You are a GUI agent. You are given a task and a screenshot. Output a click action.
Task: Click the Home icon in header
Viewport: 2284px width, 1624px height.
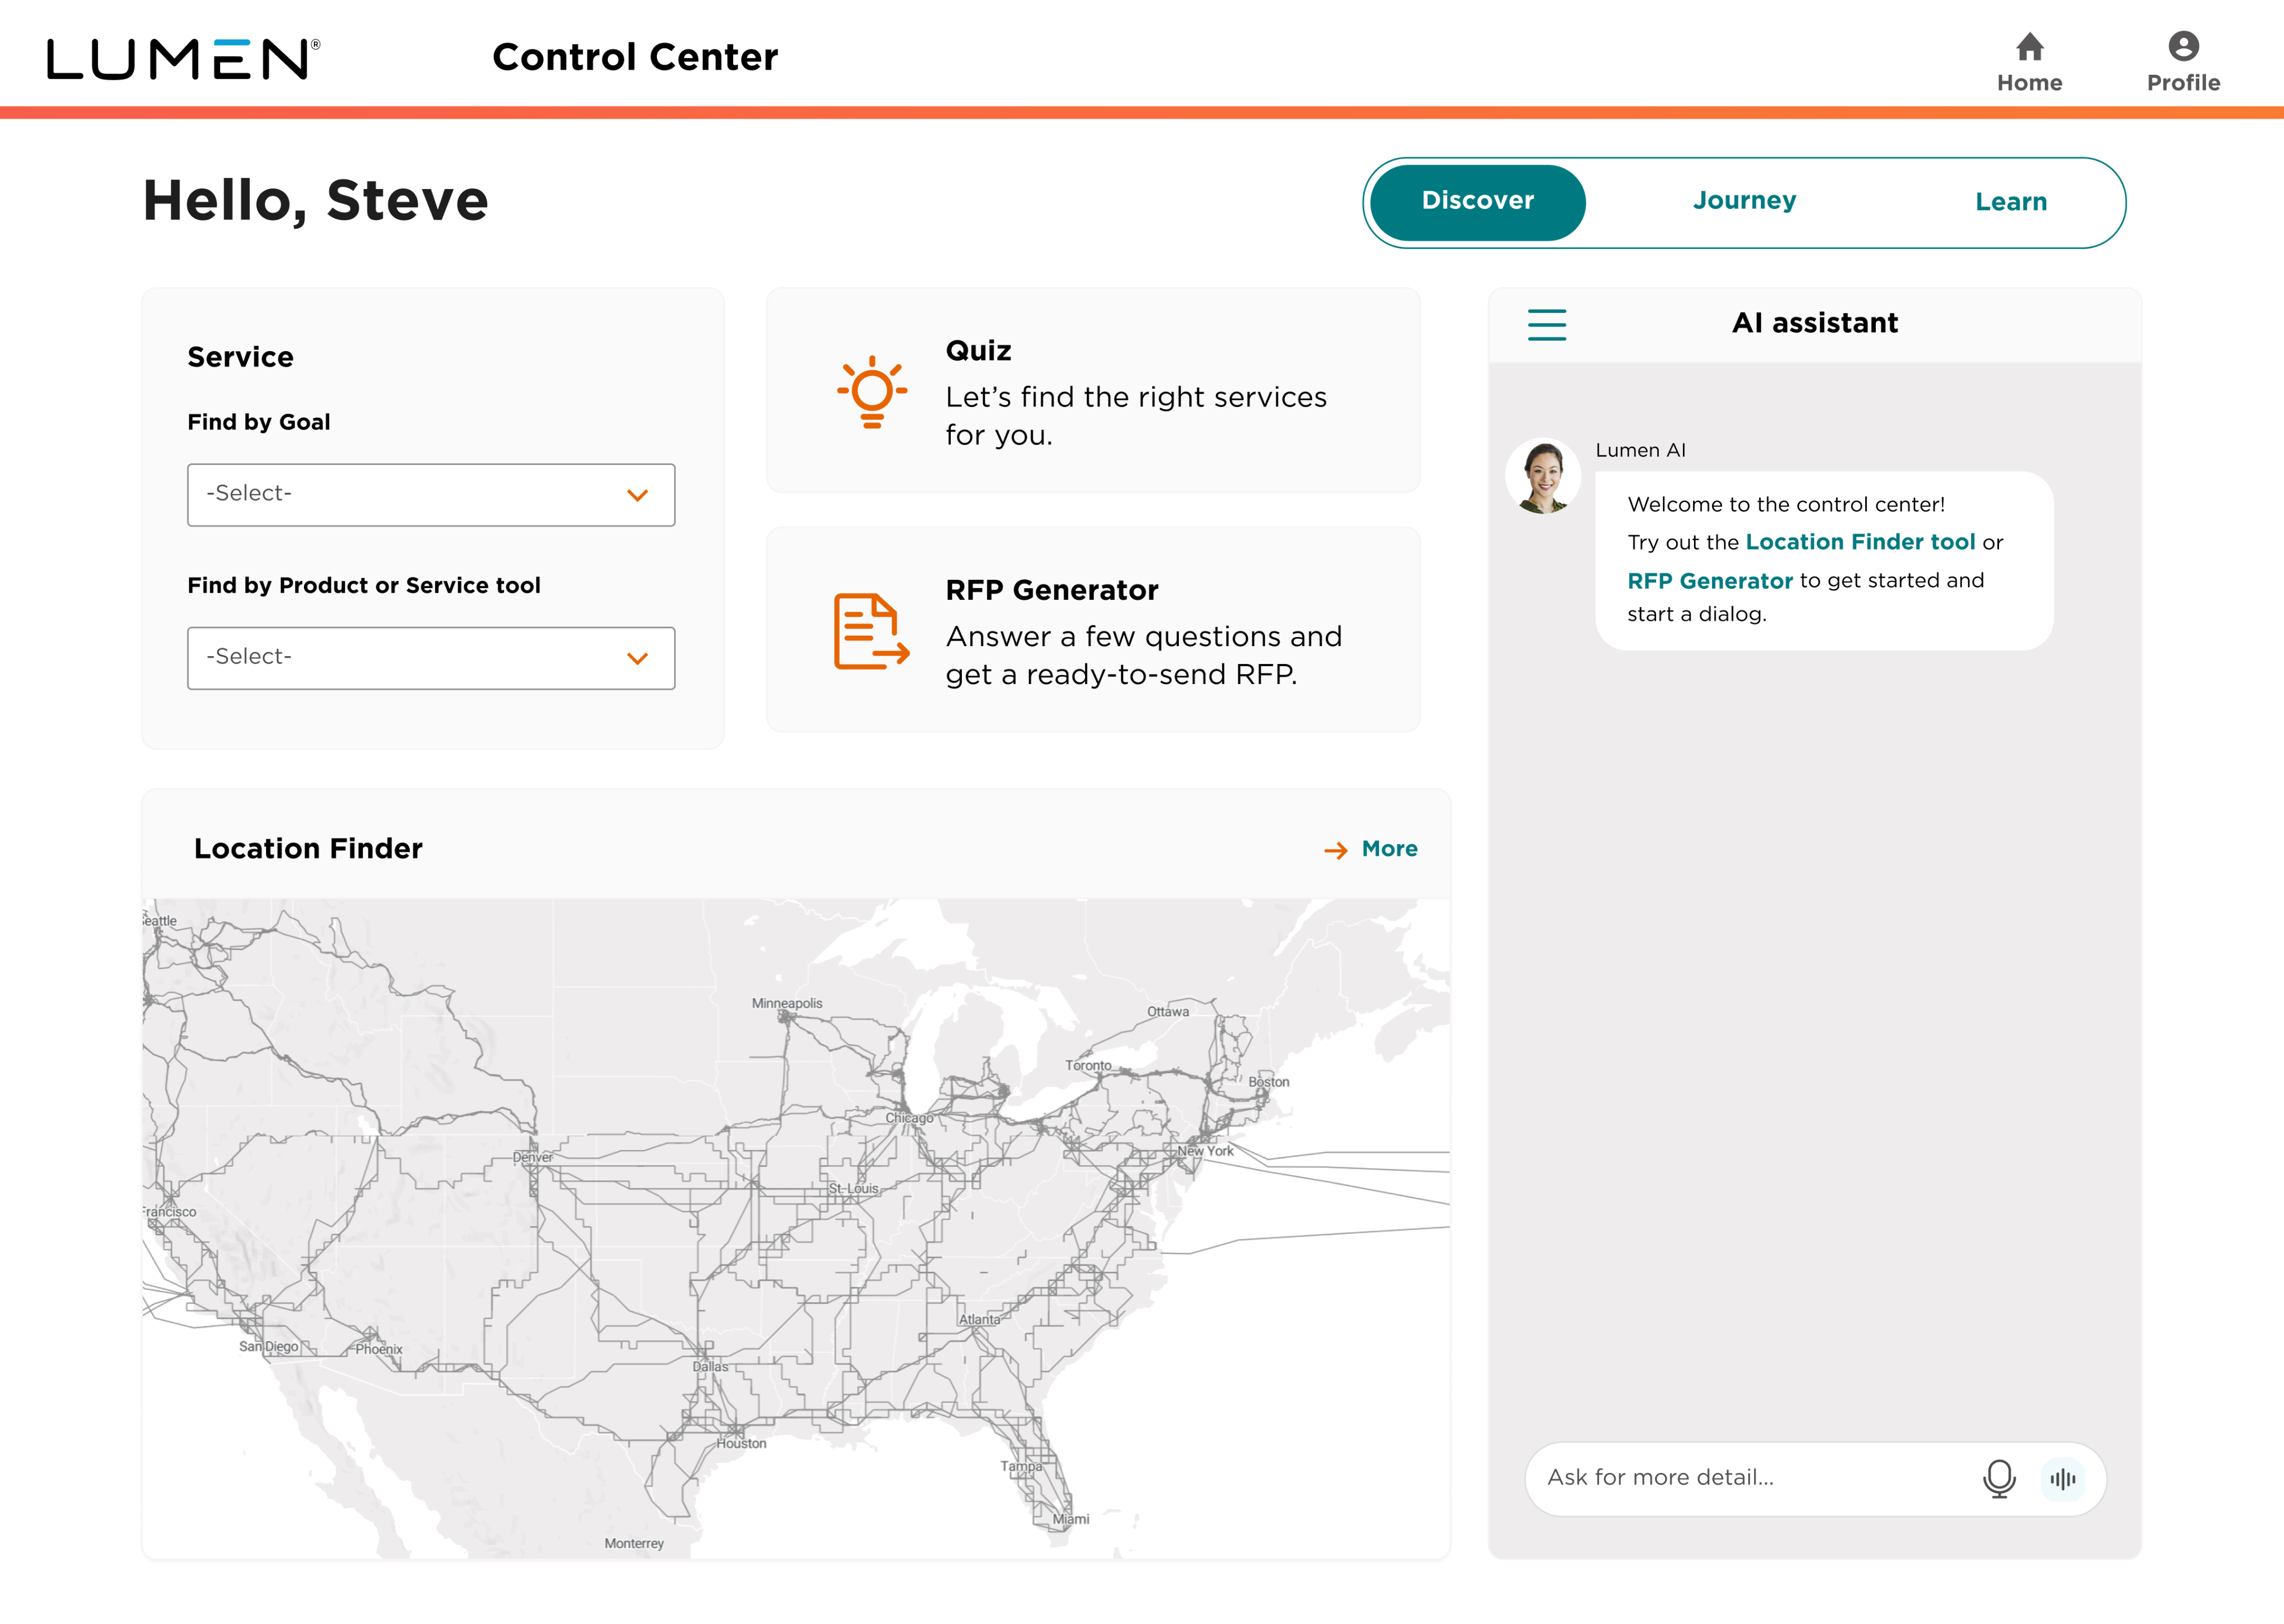tap(2029, 47)
